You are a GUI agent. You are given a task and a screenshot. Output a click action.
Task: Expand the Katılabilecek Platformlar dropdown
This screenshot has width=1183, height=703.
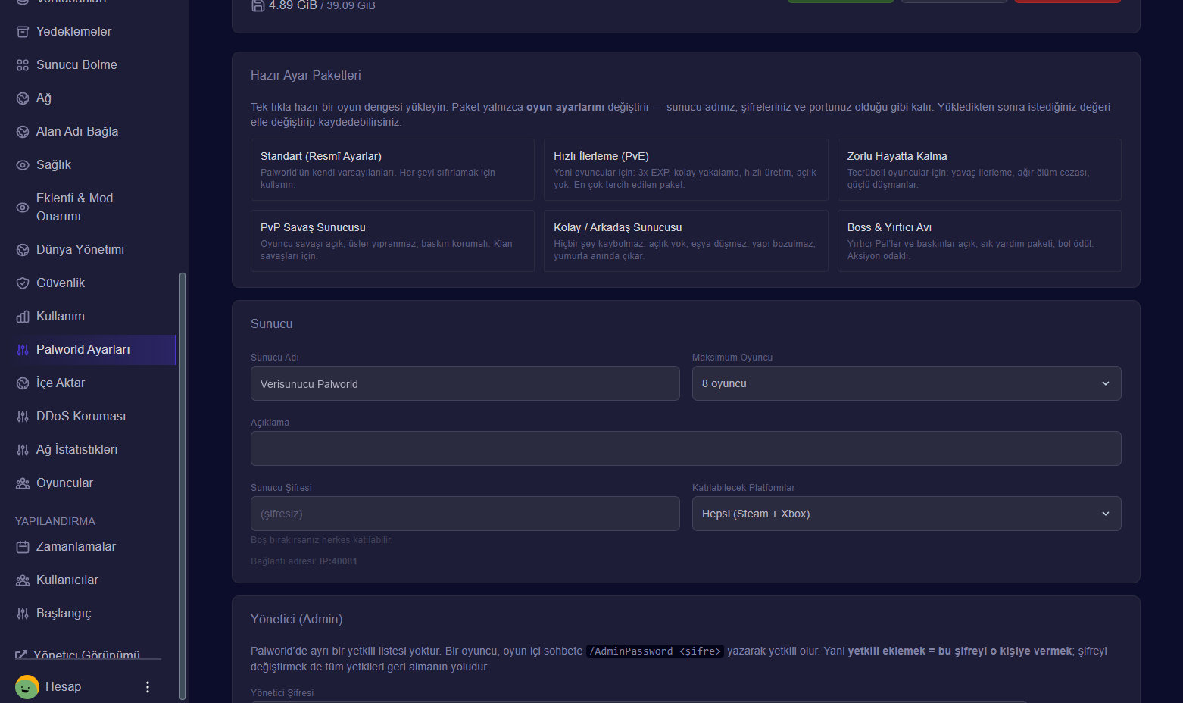(x=907, y=514)
